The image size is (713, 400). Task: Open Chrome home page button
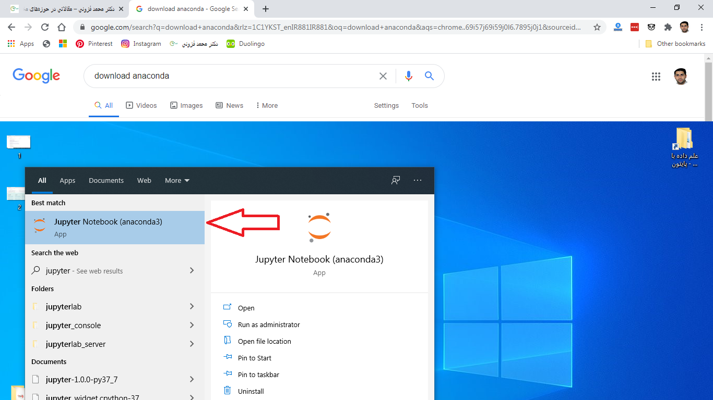point(62,27)
